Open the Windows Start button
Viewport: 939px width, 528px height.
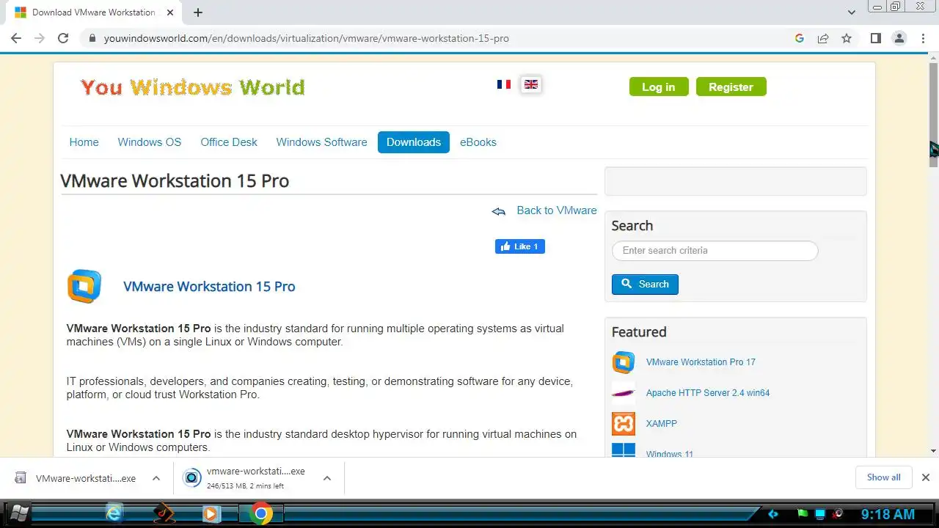(x=19, y=513)
